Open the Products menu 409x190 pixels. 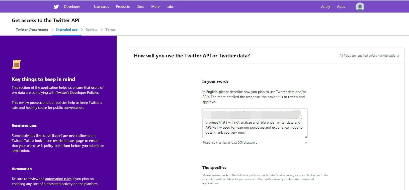click(x=123, y=7)
